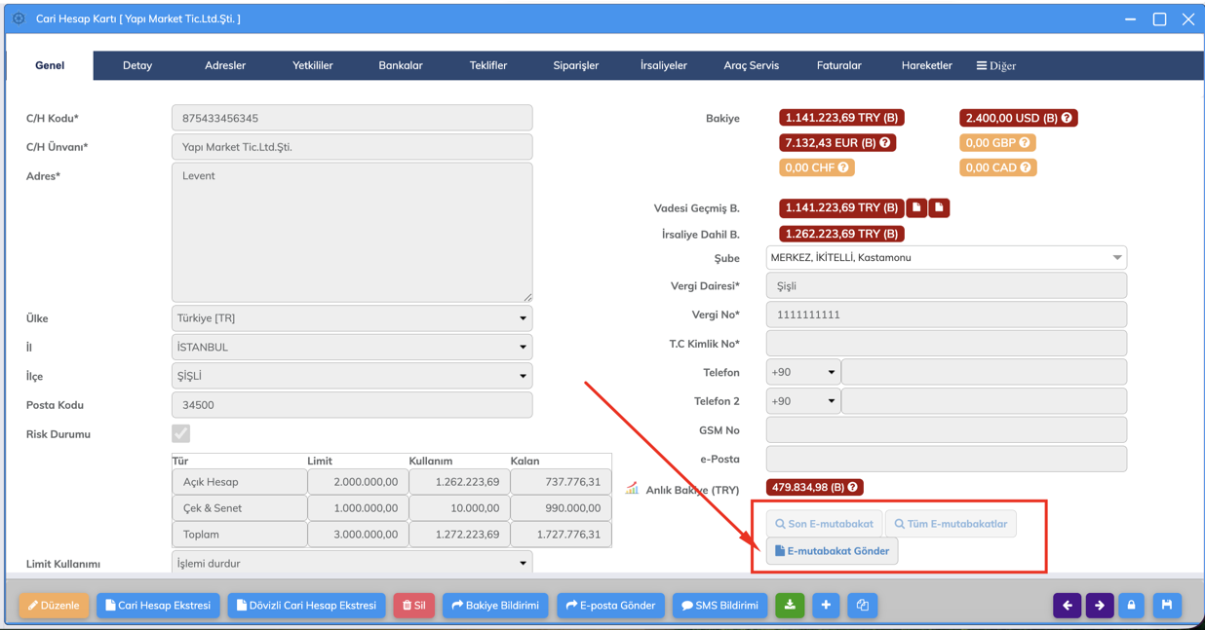The height and width of the screenshot is (630, 1205).
Task: Click the Anlık Bakiye chart icon
Action: 632,488
